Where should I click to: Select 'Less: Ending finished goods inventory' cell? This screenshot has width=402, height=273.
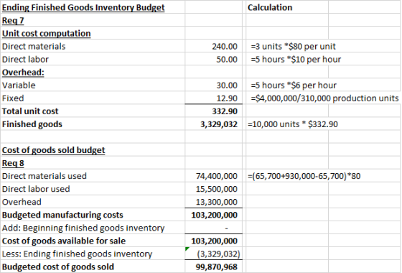[x=93, y=254]
